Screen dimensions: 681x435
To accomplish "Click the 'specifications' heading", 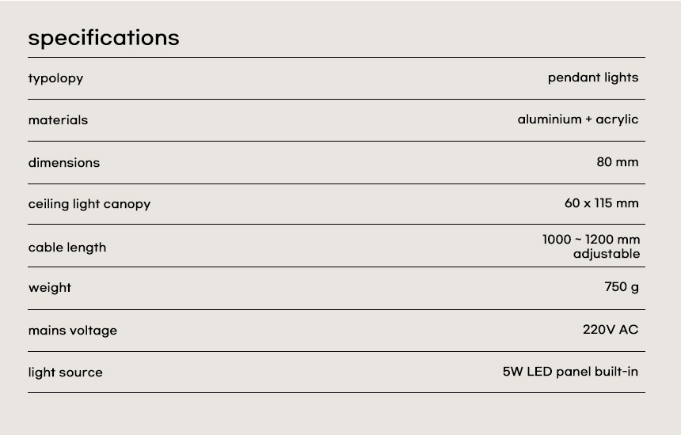I will pos(104,38).
